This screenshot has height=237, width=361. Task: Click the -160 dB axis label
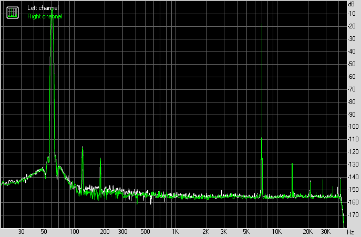(x=353, y=202)
